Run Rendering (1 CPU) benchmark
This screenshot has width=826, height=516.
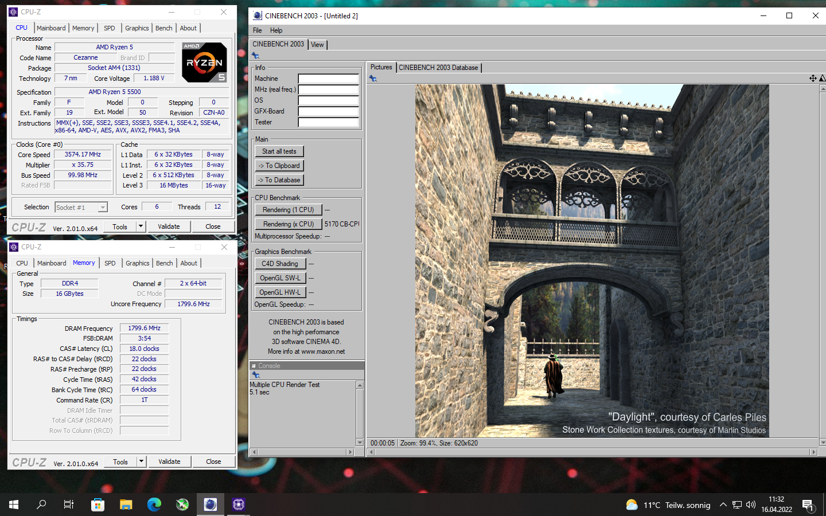[x=288, y=210]
